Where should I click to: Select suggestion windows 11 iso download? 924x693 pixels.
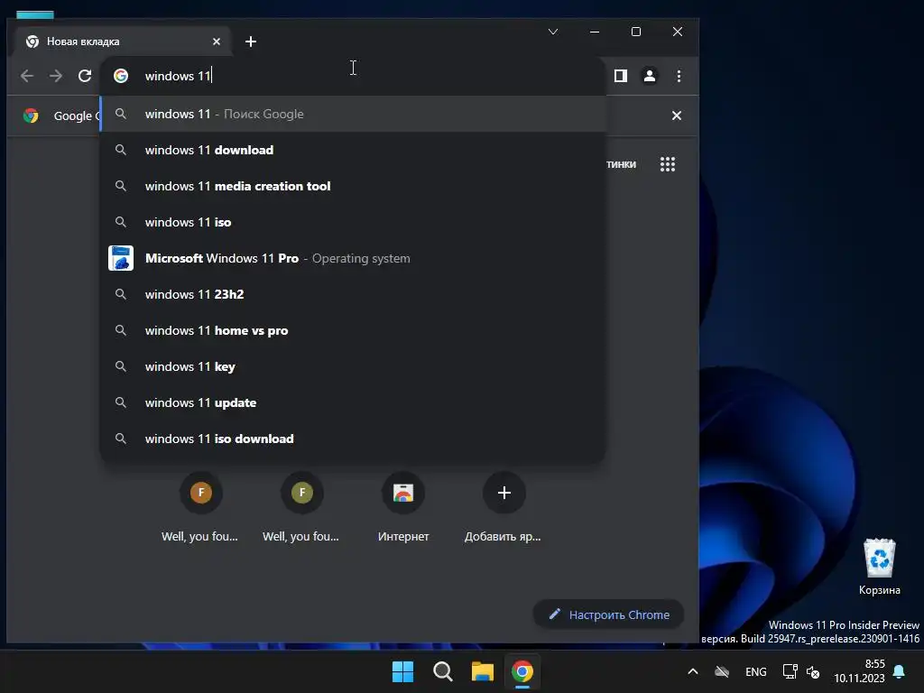pos(353,439)
